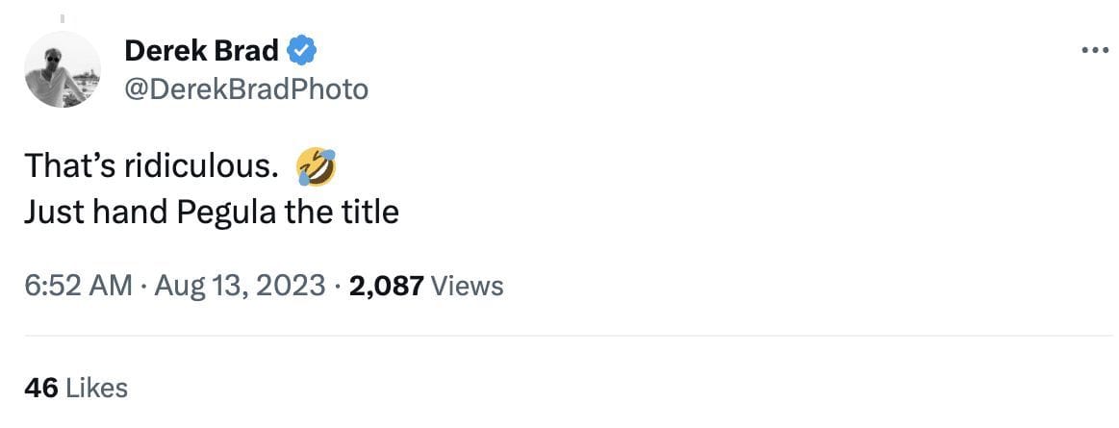This screenshot has width=1119, height=428.
Task: Click the word Just starting the second line
Action: [x=53, y=211]
